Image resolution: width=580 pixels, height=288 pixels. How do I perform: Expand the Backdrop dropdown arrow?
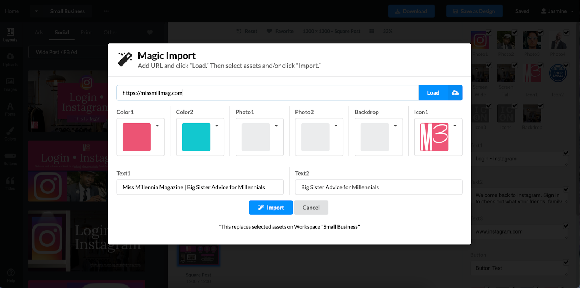pos(395,126)
